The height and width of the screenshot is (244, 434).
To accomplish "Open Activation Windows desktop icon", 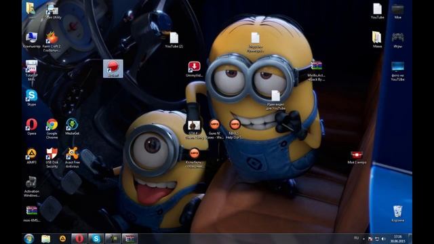I will coord(32,186).
